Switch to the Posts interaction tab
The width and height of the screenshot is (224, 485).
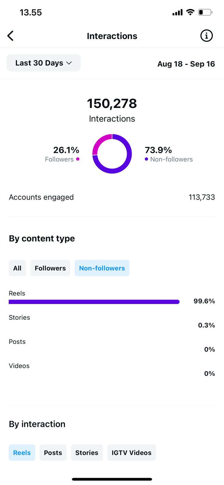coord(53,453)
